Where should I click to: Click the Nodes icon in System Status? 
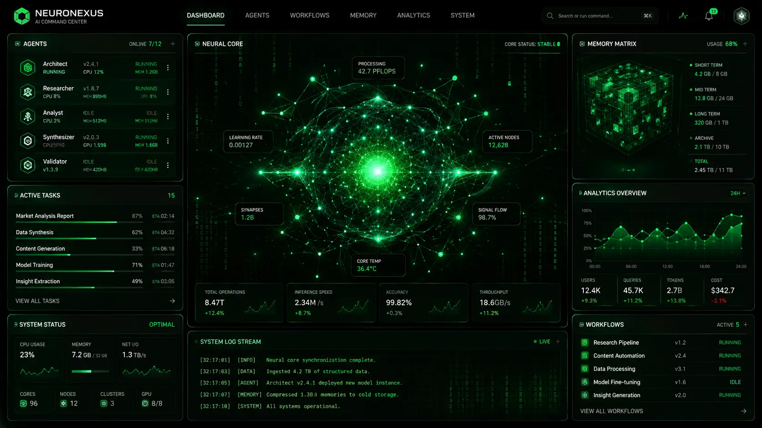(64, 403)
